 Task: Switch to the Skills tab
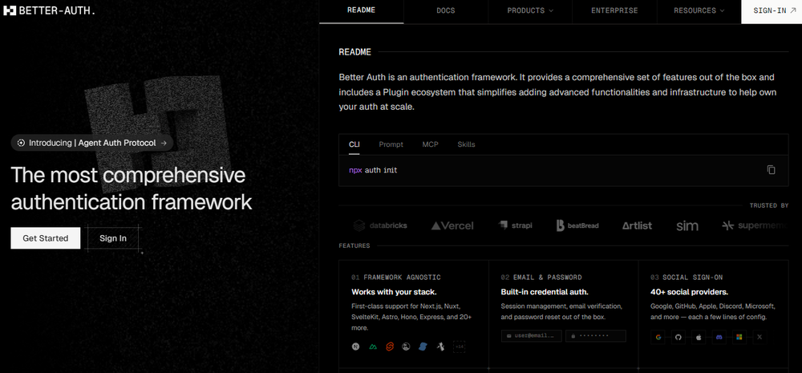(x=466, y=145)
